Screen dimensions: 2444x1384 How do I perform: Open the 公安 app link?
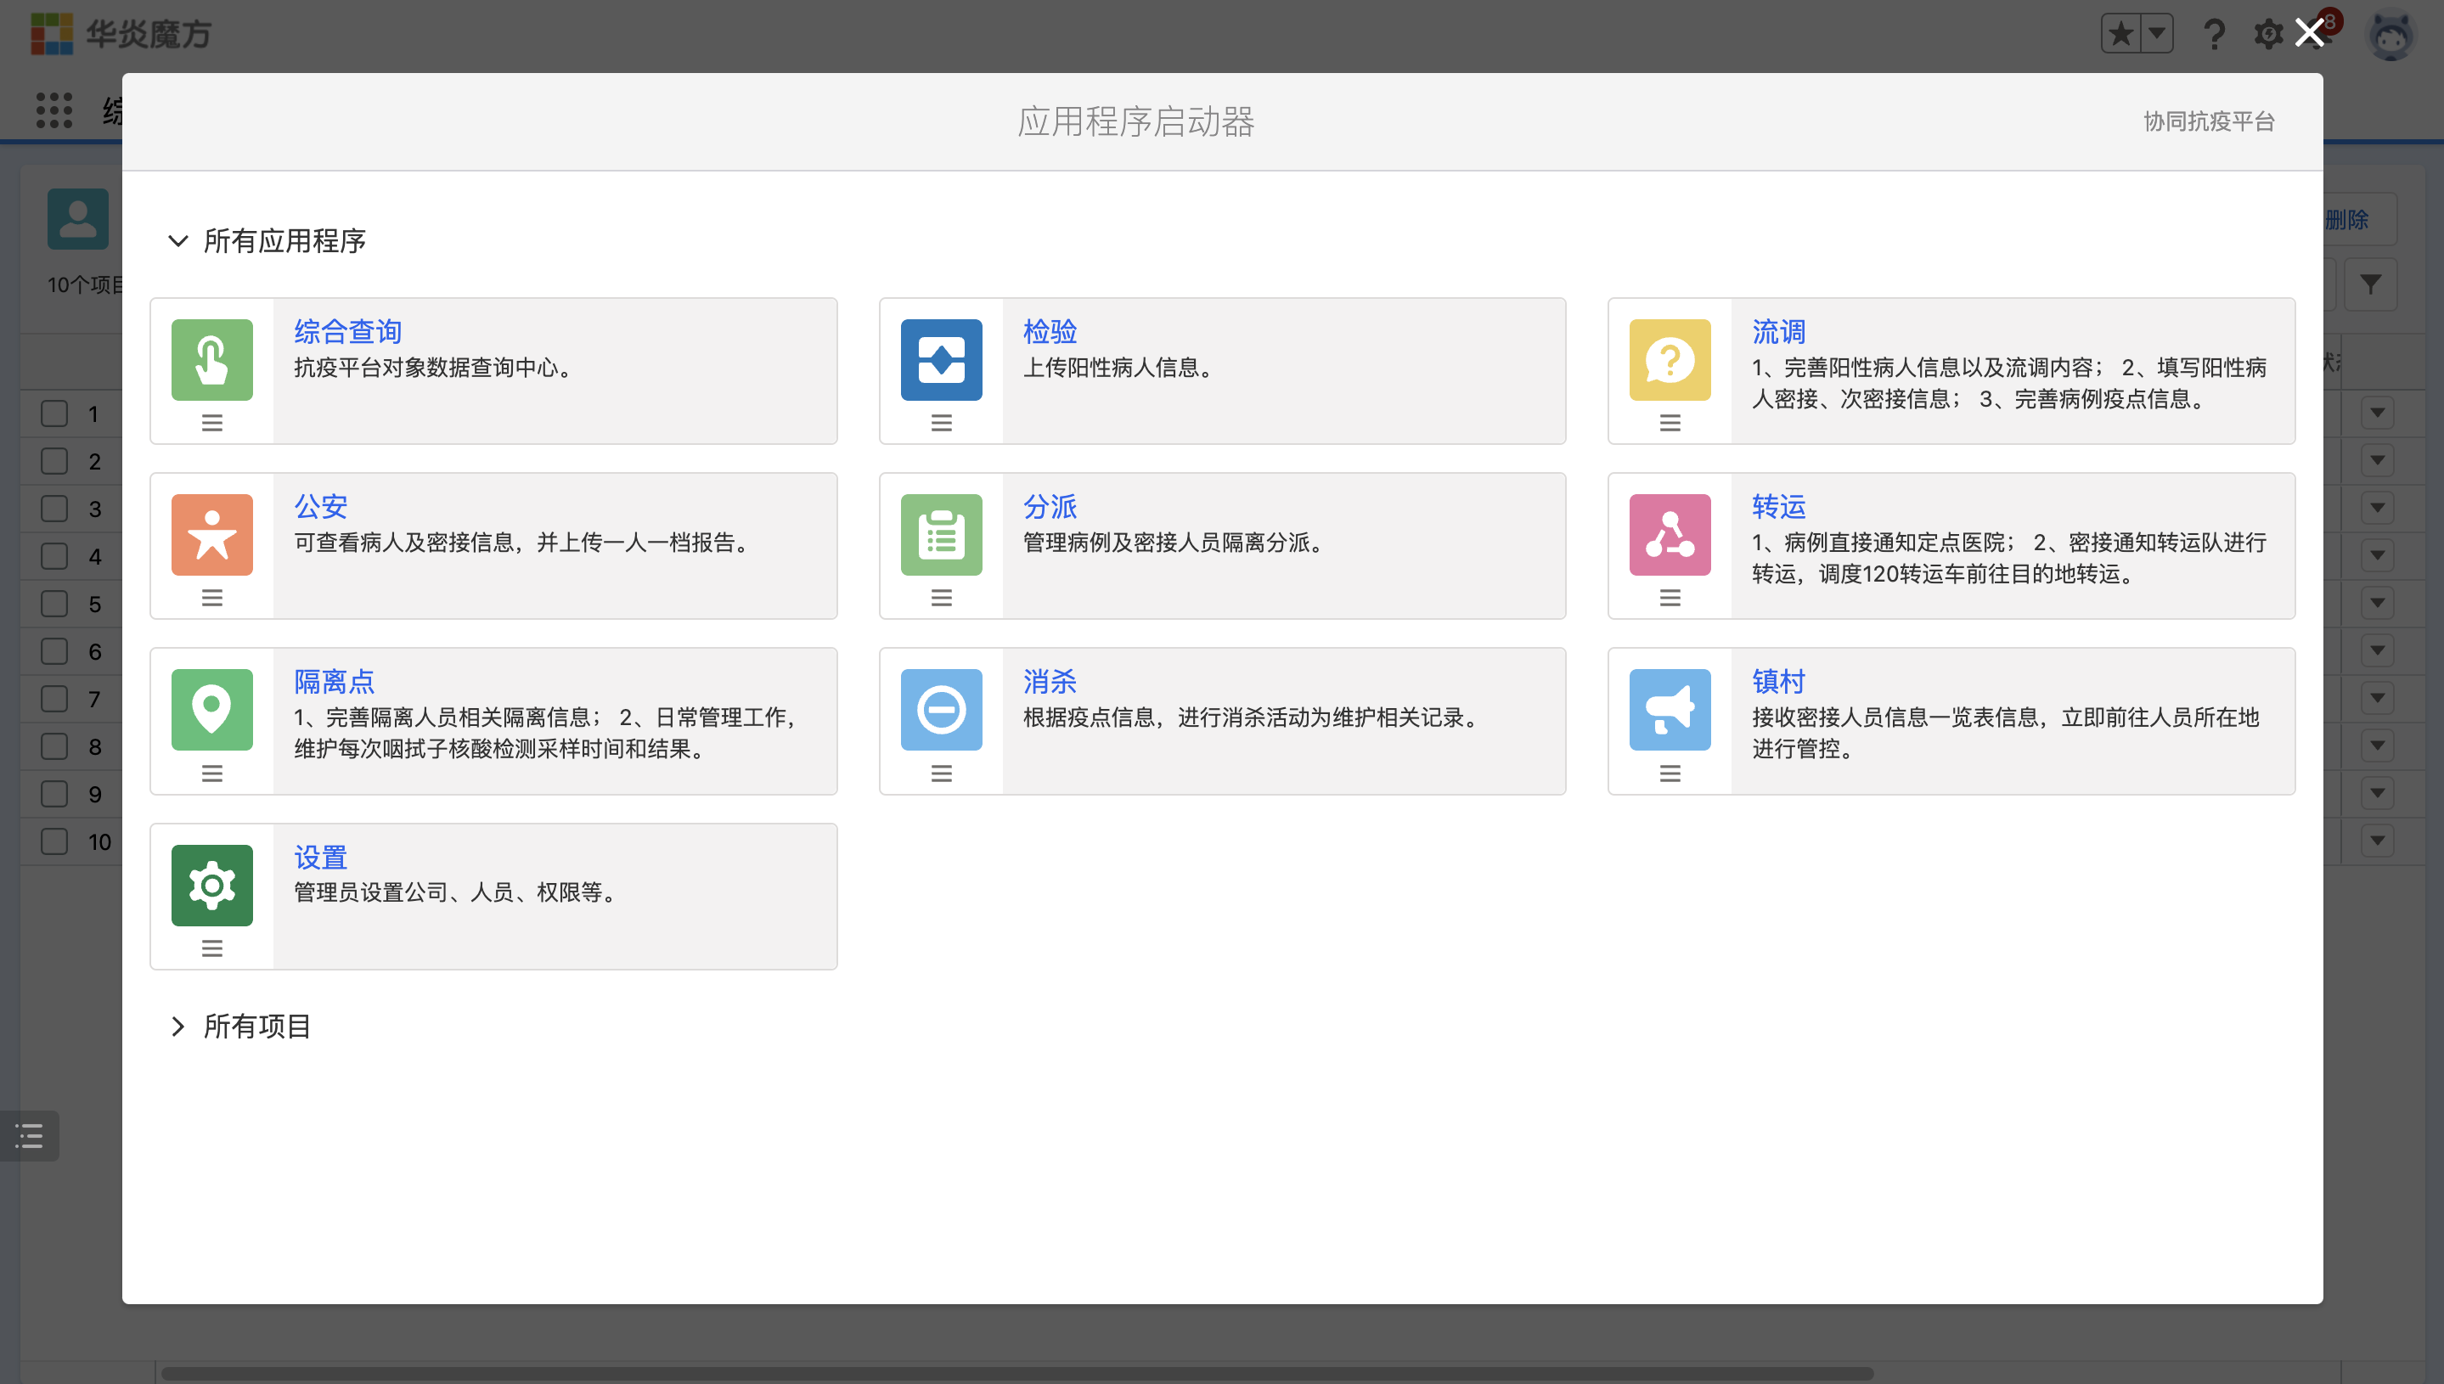pos(320,507)
